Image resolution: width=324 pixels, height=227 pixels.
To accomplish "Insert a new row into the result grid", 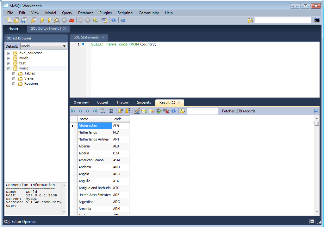I will point(144,111).
